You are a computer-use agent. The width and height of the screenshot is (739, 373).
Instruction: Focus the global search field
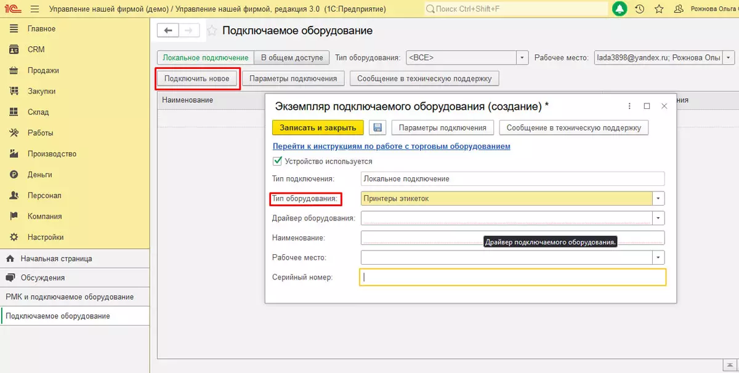click(516, 9)
